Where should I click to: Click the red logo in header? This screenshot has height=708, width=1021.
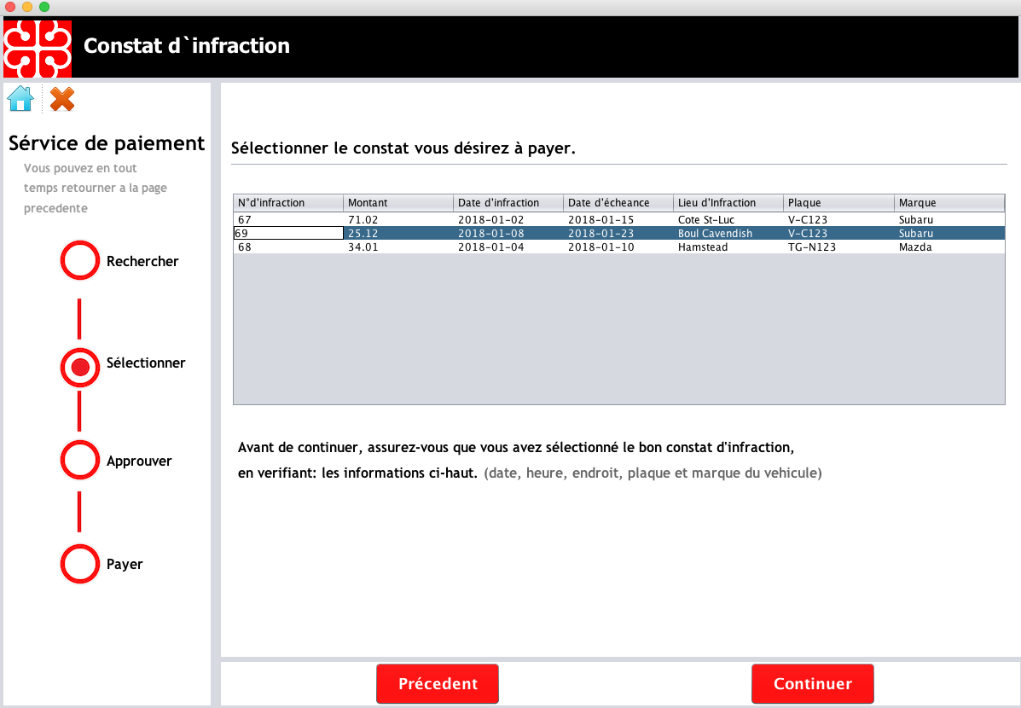(x=38, y=48)
